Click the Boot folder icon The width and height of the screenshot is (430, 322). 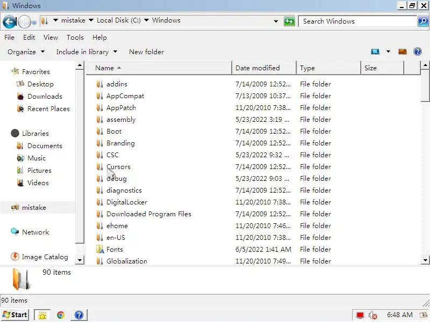[x=100, y=131]
